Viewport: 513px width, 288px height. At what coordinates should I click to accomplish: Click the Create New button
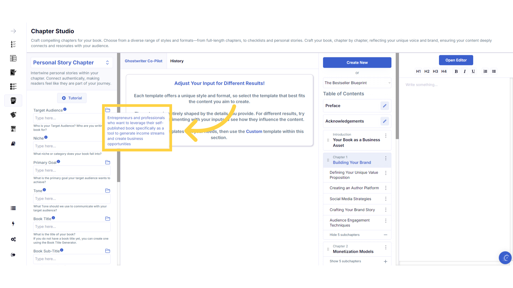[357, 63]
